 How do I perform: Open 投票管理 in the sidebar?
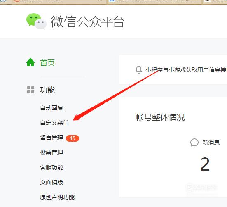click(x=51, y=152)
